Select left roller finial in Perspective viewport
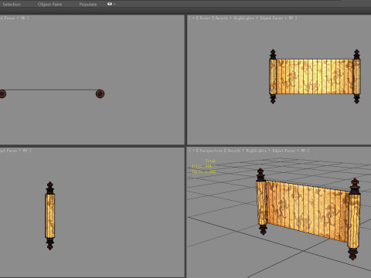Viewport: 371px width, 278px height. click(260, 175)
